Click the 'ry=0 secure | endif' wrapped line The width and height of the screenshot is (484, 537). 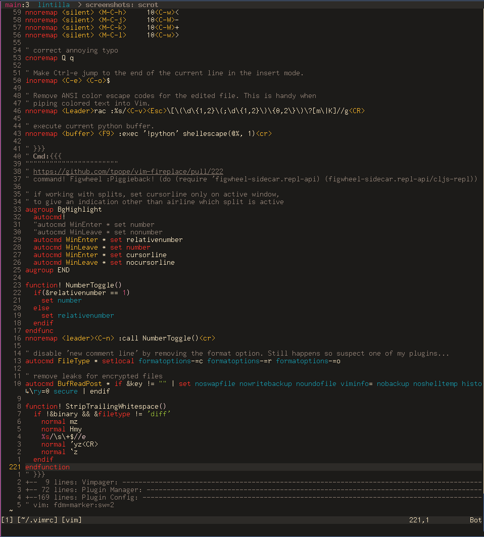coord(68,391)
